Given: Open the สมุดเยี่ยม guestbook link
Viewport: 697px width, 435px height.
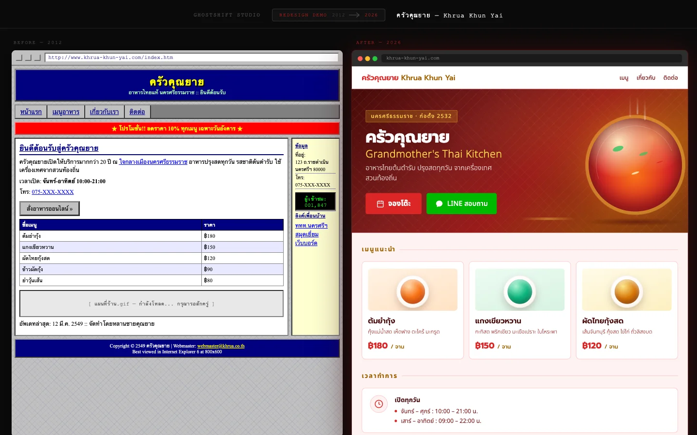Looking at the screenshot, I should [307, 234].
